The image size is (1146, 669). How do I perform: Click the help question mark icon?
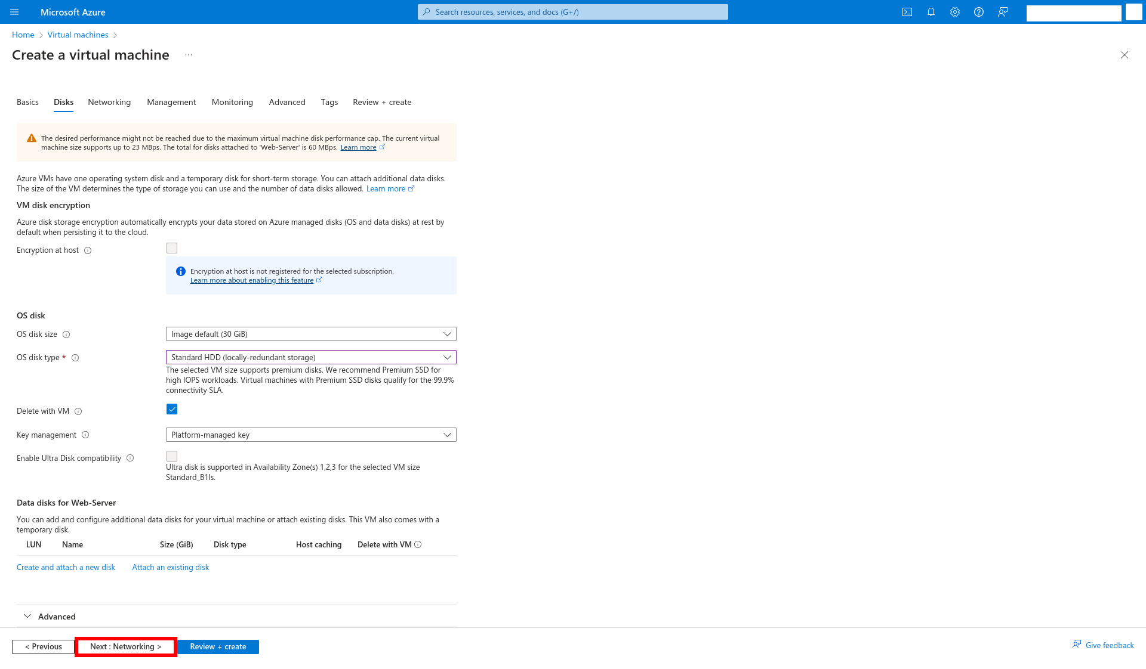[979, 12]
